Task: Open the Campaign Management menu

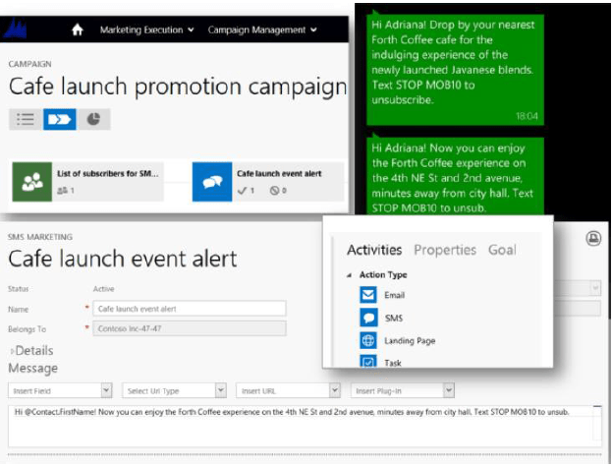Action: point(262,29)
